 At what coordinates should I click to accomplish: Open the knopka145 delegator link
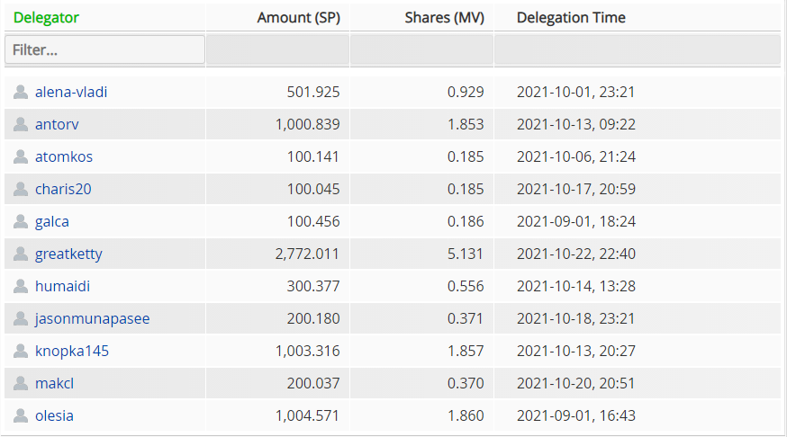click(x=72, y=351)
